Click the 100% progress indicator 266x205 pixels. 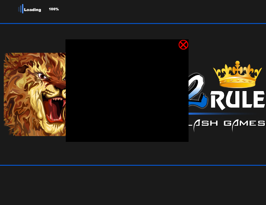(54, 9)
